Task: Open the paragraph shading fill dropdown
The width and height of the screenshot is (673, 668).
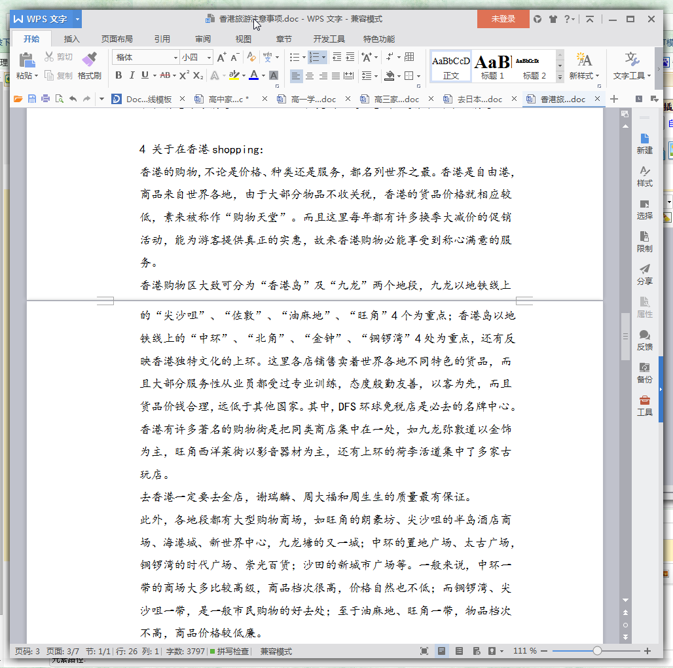Action: pyautogui.click(x=399, y=76)
